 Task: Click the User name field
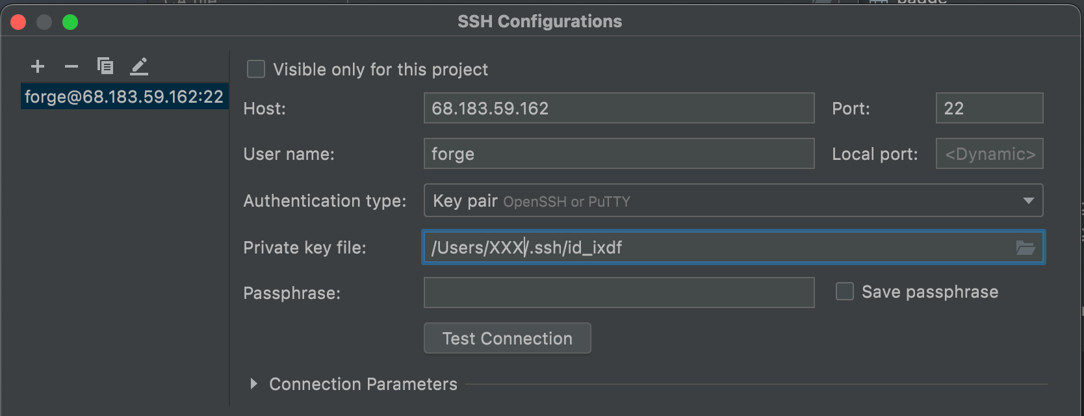pos(619,154)
